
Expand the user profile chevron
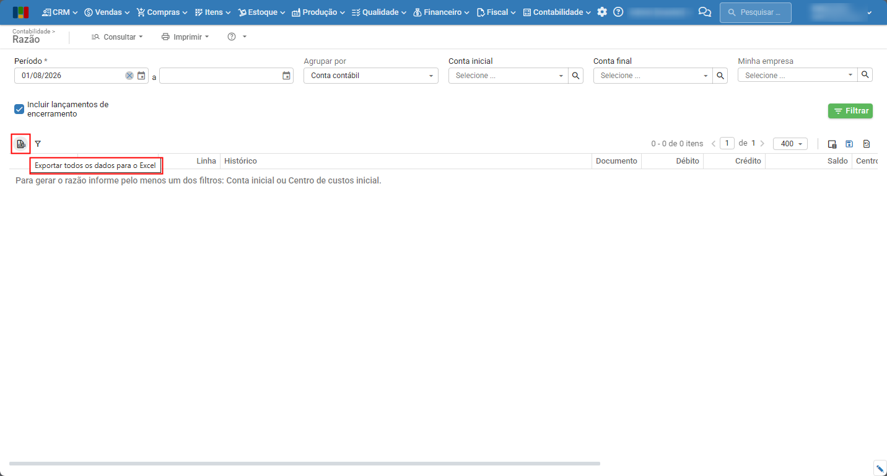click(869, 12)
